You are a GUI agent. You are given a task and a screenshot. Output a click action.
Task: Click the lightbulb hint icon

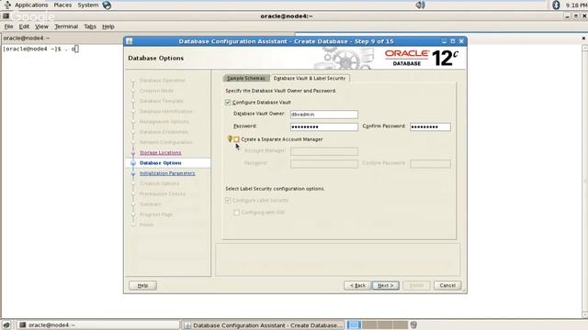230,138
